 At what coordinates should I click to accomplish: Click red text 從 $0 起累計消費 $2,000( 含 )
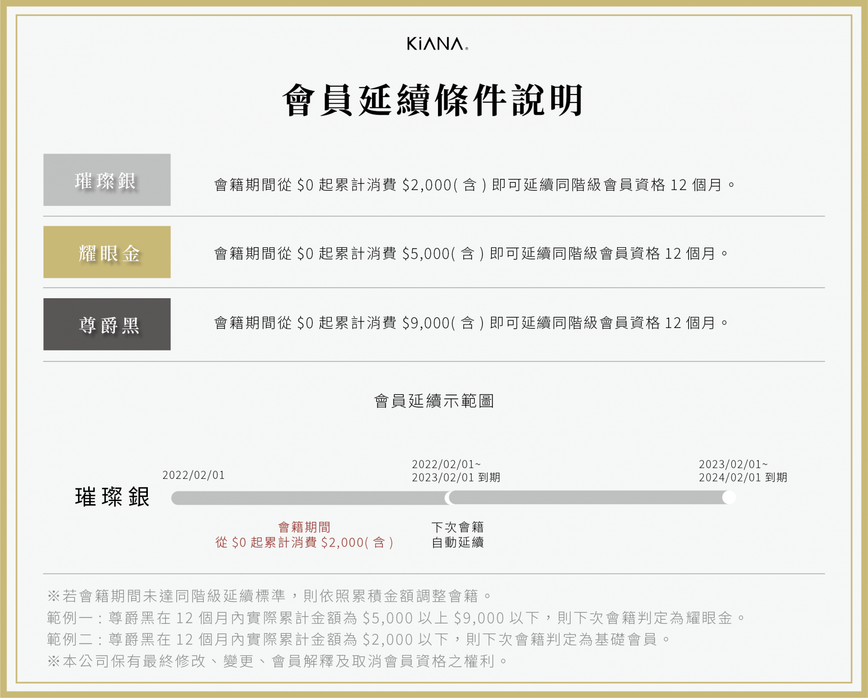(x=304, y=542)
